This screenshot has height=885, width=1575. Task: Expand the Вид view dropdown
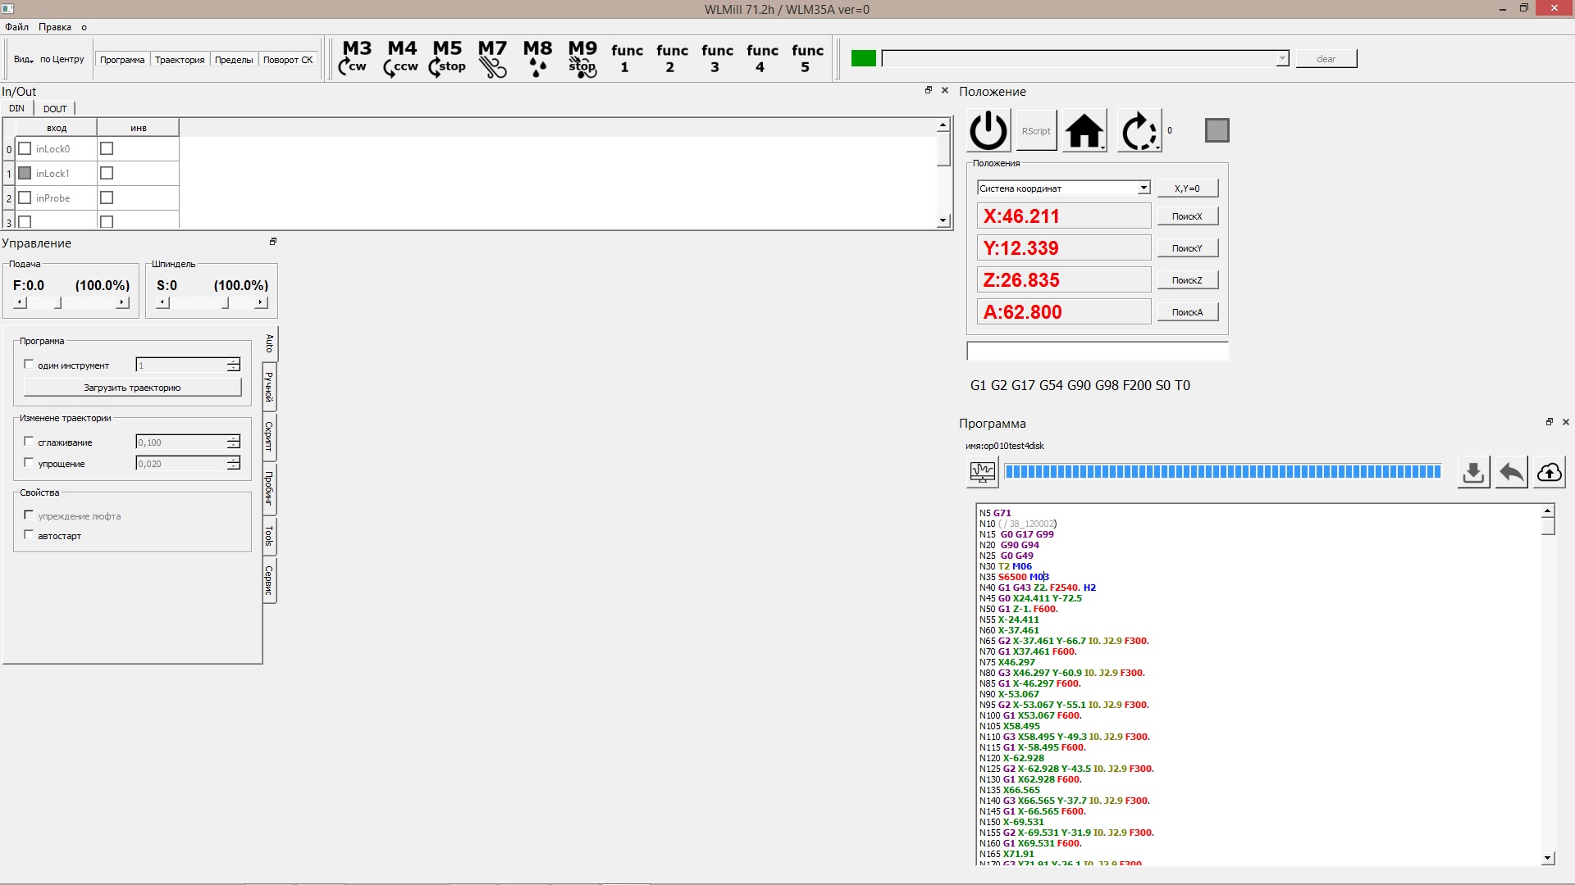coord(23,59)
